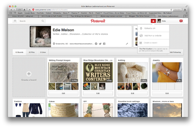196x128 pixels.
Task: Select the Pins tab
Action: coord(32,52)
